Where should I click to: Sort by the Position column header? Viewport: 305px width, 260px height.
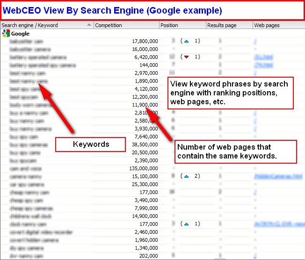(182, 25)
